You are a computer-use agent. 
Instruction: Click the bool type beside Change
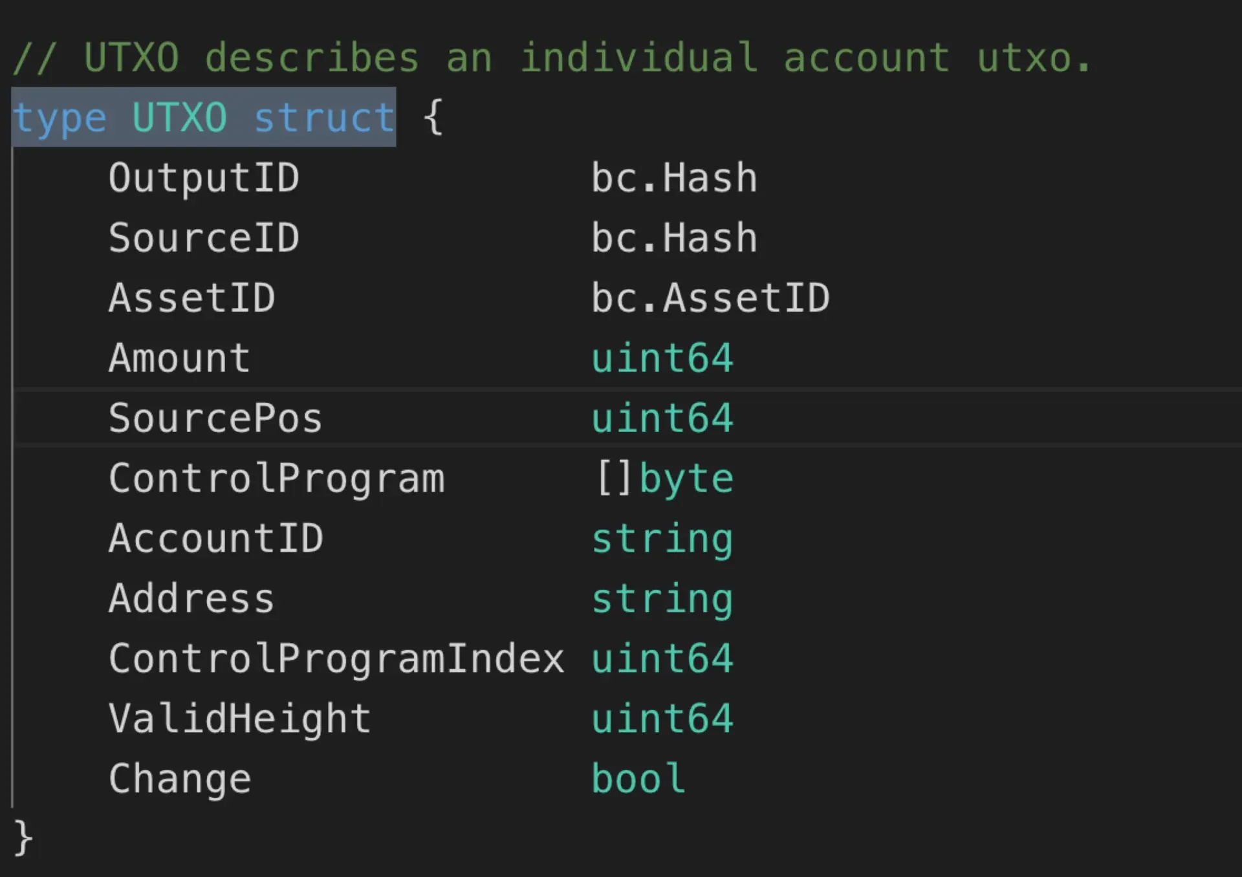(x=638, y=779)
